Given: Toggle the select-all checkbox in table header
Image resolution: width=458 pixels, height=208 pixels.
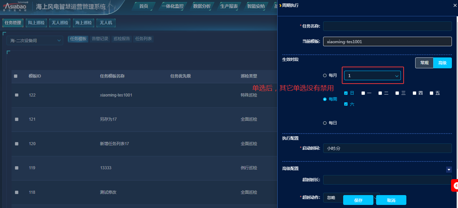Looking at the screenshot, I should (x=16, y=76).
